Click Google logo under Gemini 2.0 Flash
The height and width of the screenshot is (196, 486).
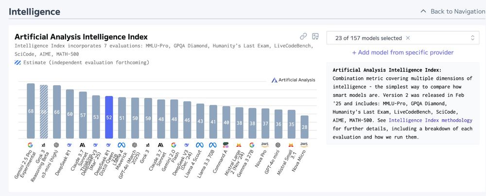[174, 145]
